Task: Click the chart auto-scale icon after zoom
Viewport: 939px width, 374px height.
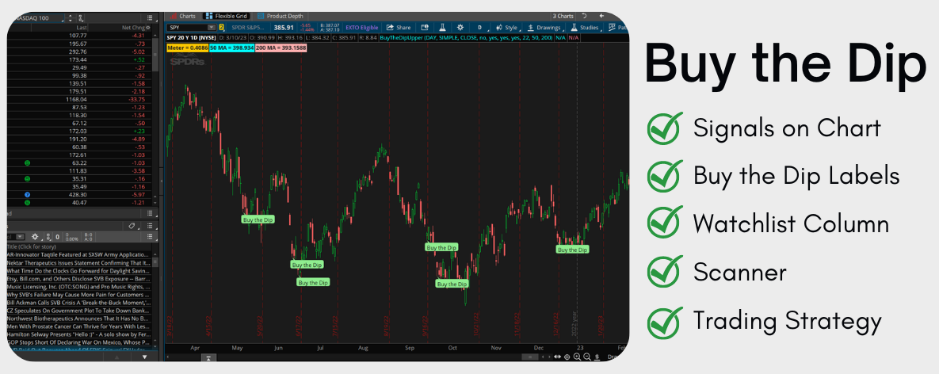Action: click(597, 357)
